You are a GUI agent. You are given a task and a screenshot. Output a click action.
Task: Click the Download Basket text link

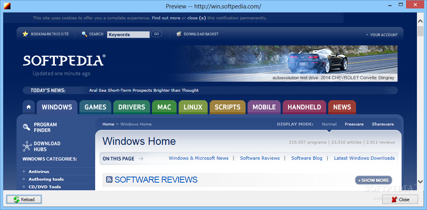pos(201,34)
